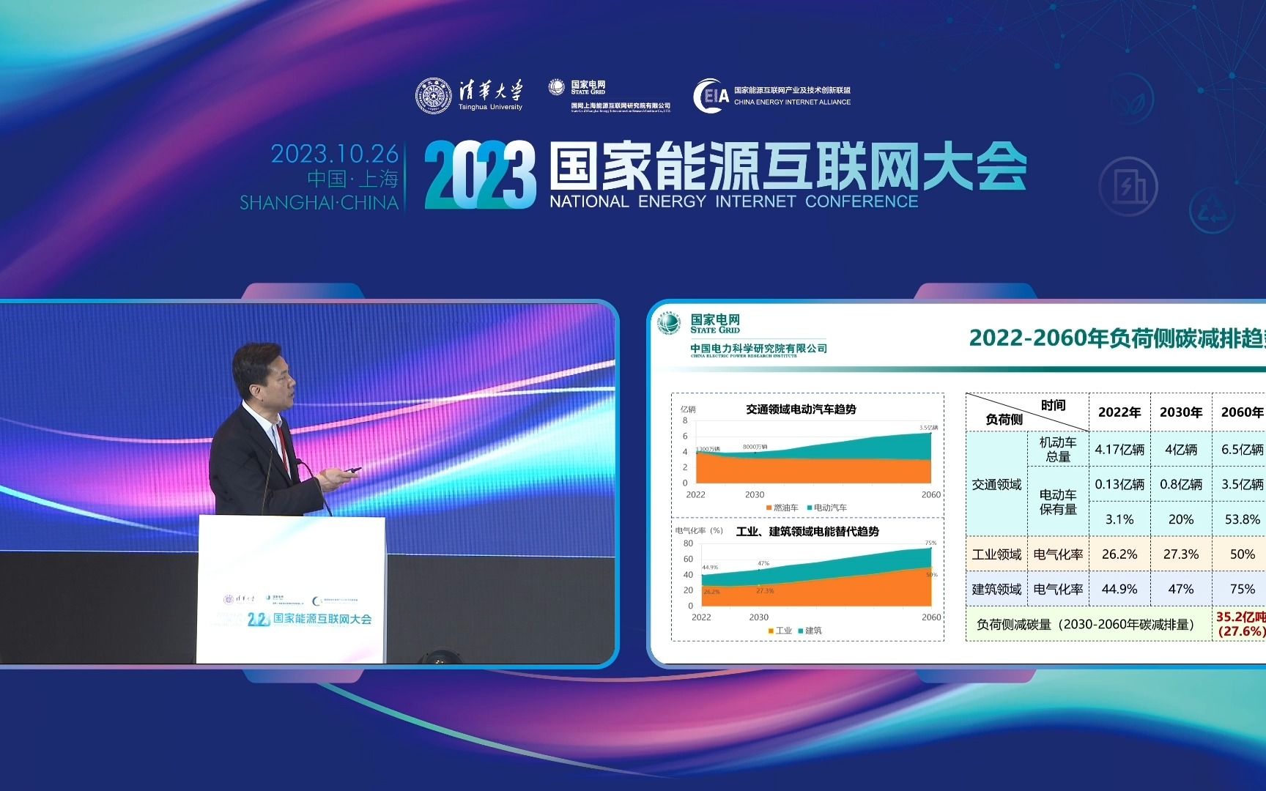Click the red 35.2亿吨 value

click(1241, 617)
